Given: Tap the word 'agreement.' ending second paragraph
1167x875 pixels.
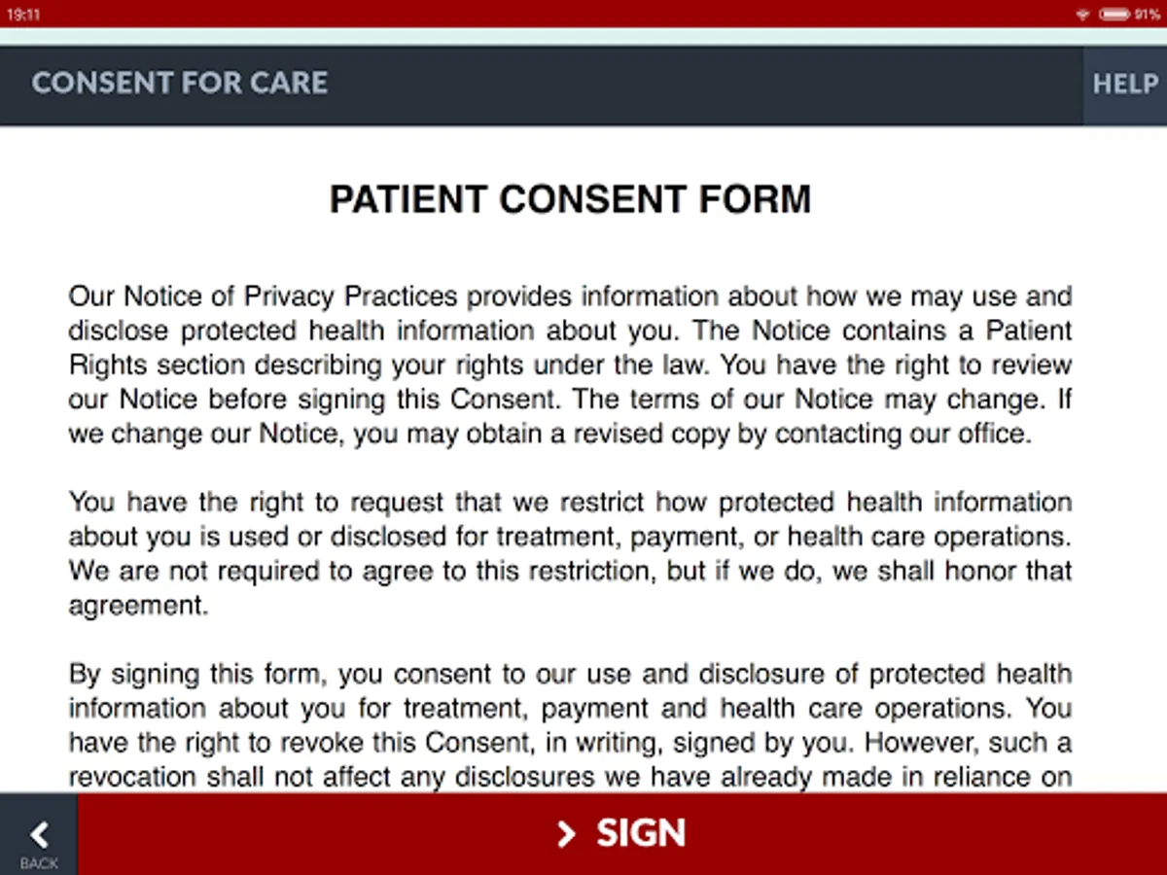Looking at the screenshot, I should pyautogui.click(x=138, y=606).
